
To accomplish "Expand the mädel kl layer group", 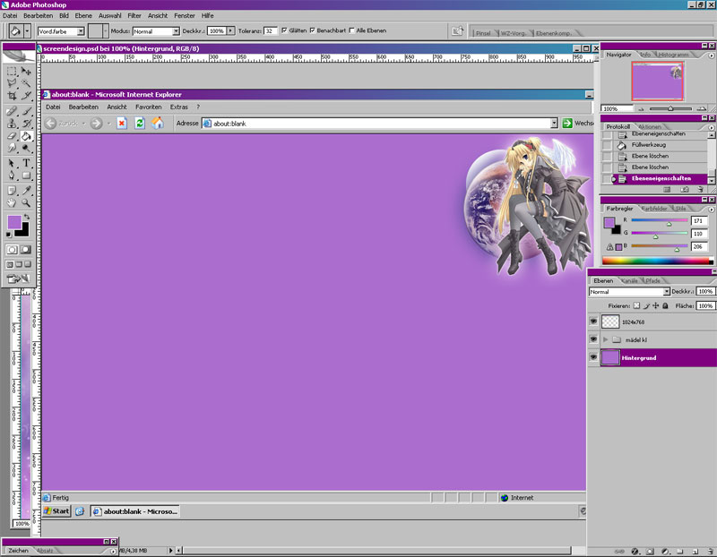I will 606,339.
